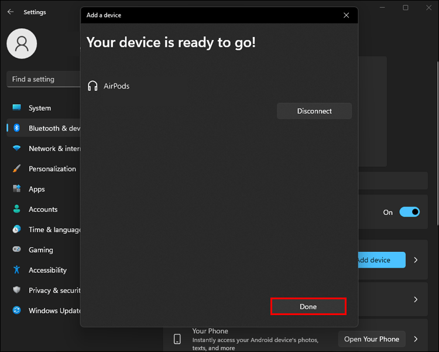The height and width of the screenshot is (352, 439).
Task: Click the AirPods headphones icon
Action: (x=92, y=86)
